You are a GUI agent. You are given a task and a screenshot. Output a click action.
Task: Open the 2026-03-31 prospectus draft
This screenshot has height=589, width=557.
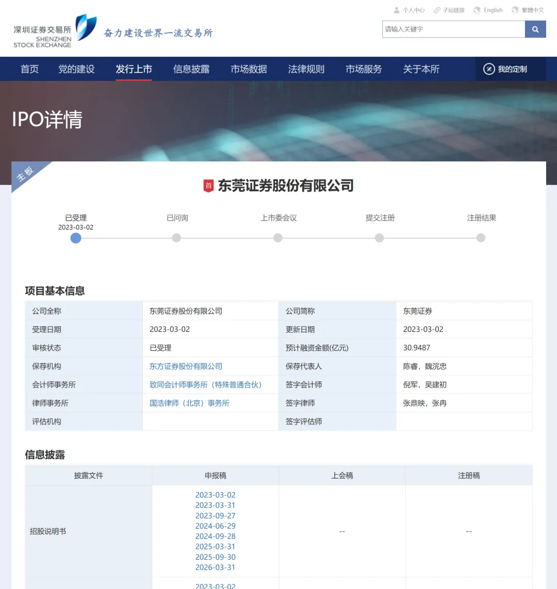[x=216, y=567]
